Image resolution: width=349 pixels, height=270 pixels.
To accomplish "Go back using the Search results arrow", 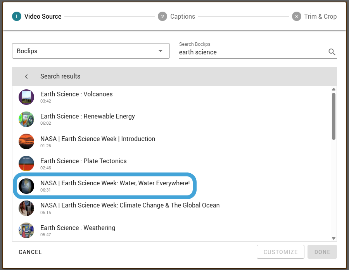I will tap(26, 77).
